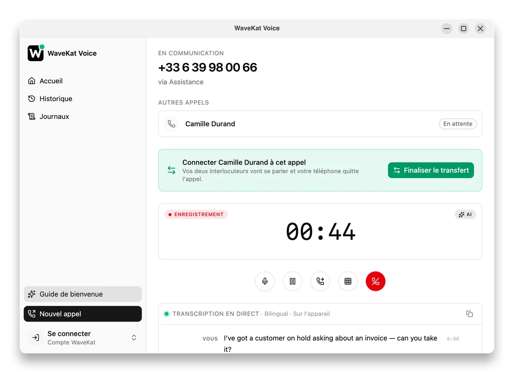Mute the microphone
The width and height of the screenshot is (514, 373).
point(265,281)
